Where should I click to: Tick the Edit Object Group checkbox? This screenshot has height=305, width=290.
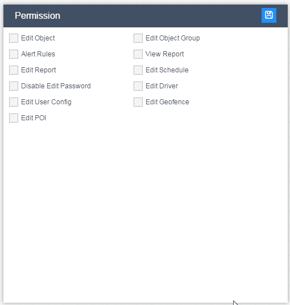138,38
